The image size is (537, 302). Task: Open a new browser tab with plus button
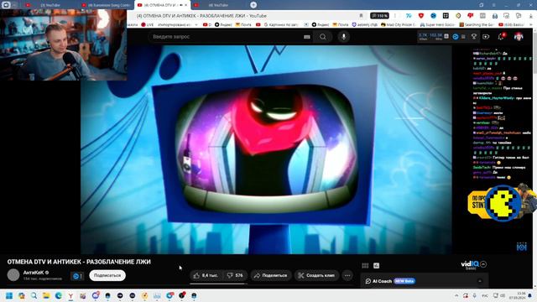253,5
